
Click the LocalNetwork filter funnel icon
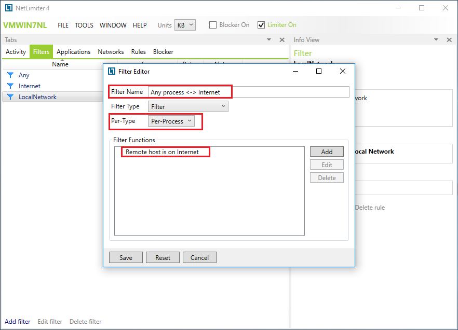tap(10, 97)
